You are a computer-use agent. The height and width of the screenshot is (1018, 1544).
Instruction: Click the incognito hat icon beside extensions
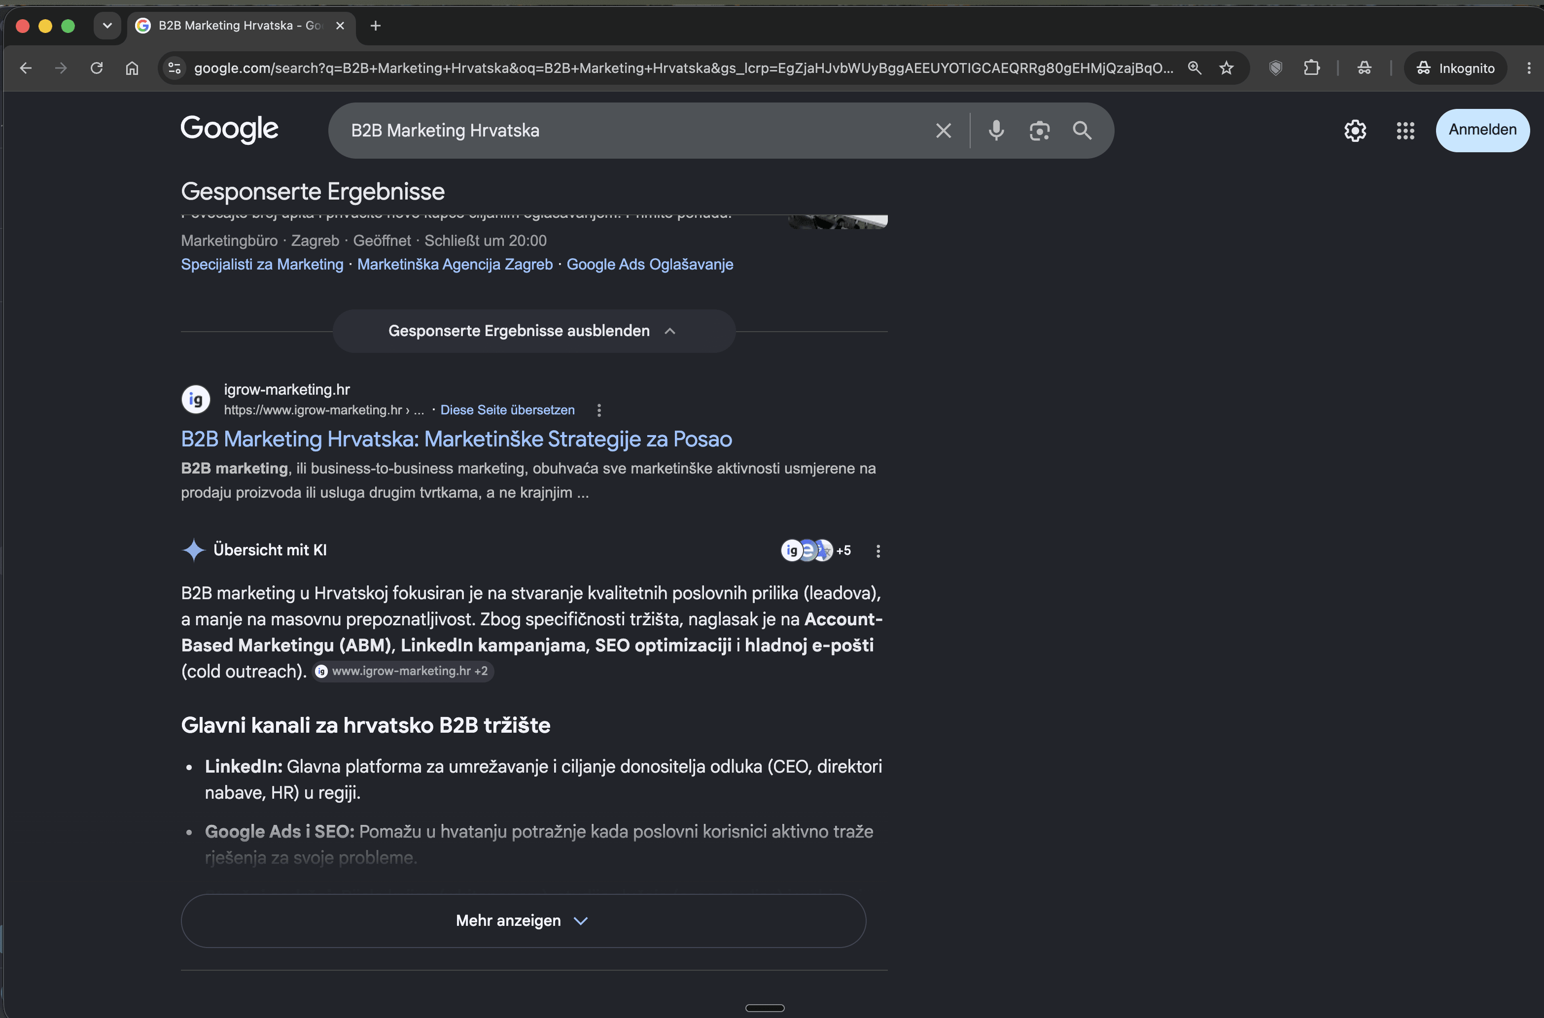1364,68
